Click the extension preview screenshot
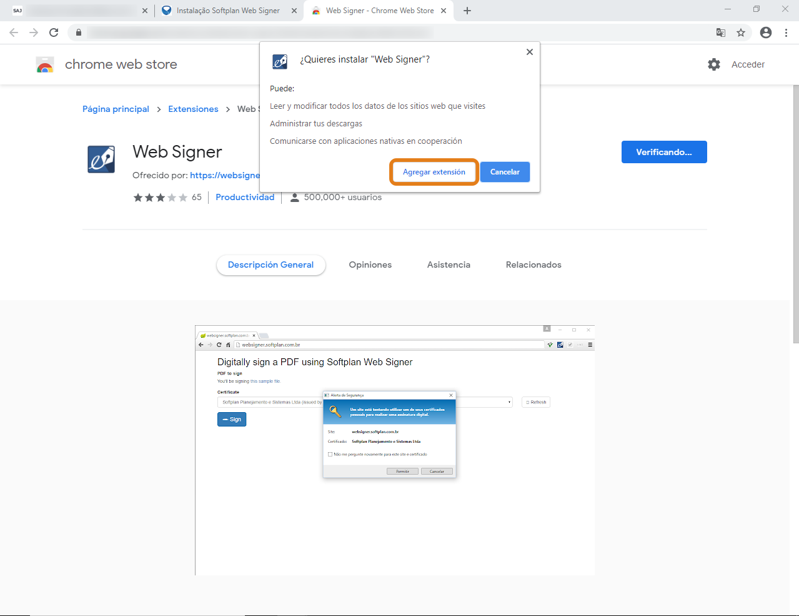The image size is (799, 616). pyautogui.click(x=395, y=450)
